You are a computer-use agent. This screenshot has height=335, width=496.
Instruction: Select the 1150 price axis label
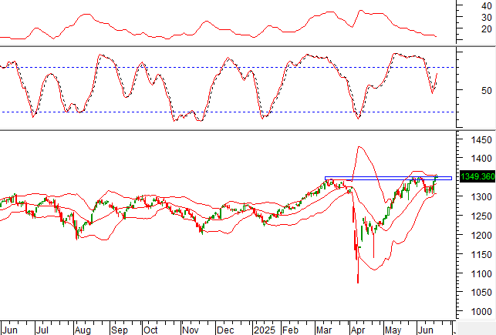point(481,254)
